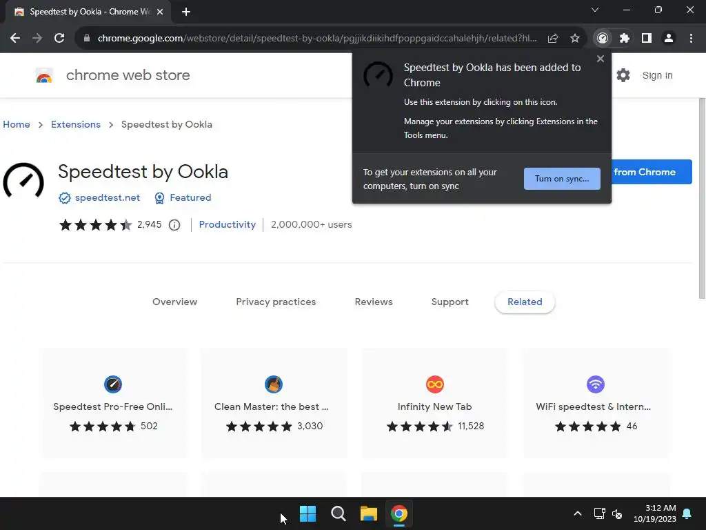706x530 pixels.
Task: Switch to the Reviews tab
Action: click(x=374, y=302)
